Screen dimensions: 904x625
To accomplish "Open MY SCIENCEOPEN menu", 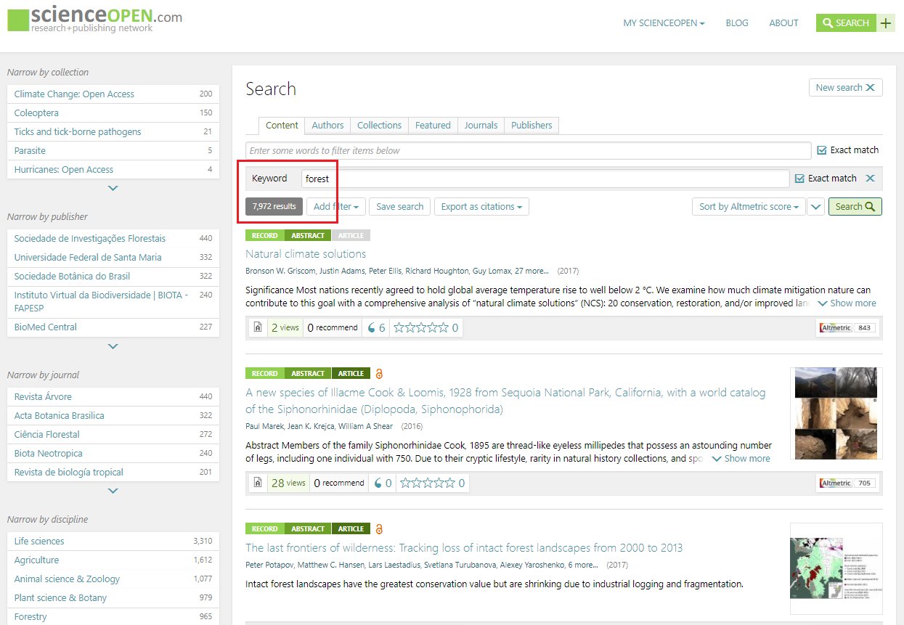I will (664, 23).
